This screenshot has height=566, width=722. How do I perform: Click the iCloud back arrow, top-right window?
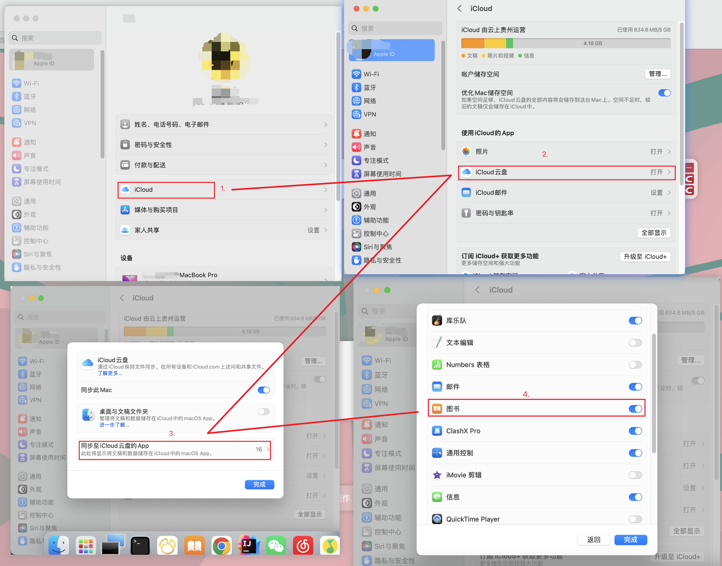pos(460,9)
